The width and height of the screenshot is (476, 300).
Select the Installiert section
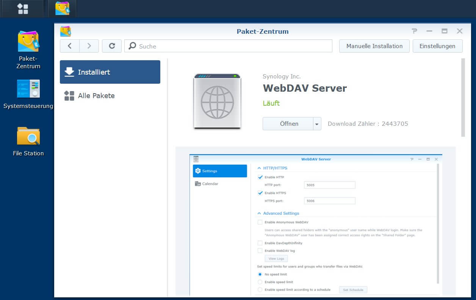tap(110, 72)
